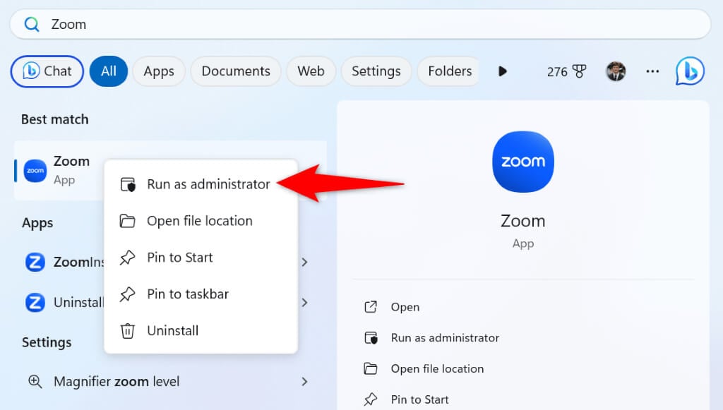Image resolution: width=723 pixels, height=410 pixels.
Task: Choose Open file location in context menu
Action: (x=201, y=221)
